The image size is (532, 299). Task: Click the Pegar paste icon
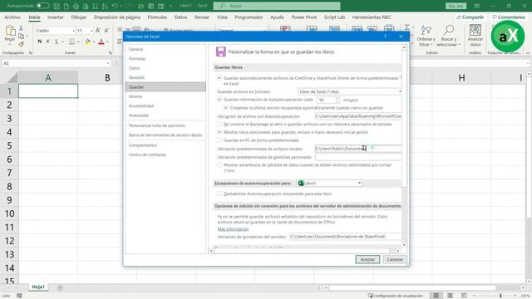(10, 32)
